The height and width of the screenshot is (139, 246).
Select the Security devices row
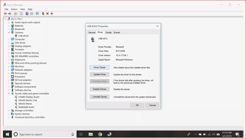21,83
